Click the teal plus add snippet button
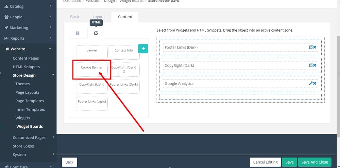Viewport: 340px width, 168px height. click(x=143, y=49)
